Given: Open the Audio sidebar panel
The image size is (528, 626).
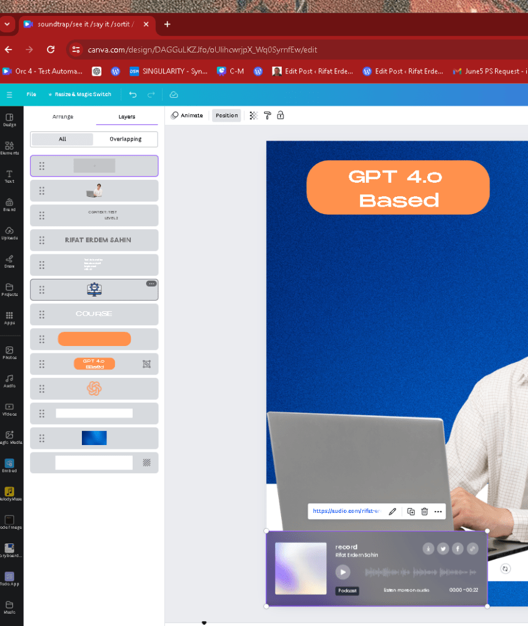Looking at the screenshot, I should tap(10, 381).
